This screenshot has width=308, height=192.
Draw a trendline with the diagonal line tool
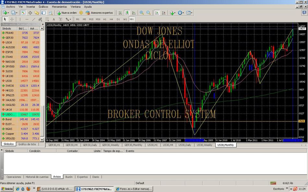coord(33,19)
